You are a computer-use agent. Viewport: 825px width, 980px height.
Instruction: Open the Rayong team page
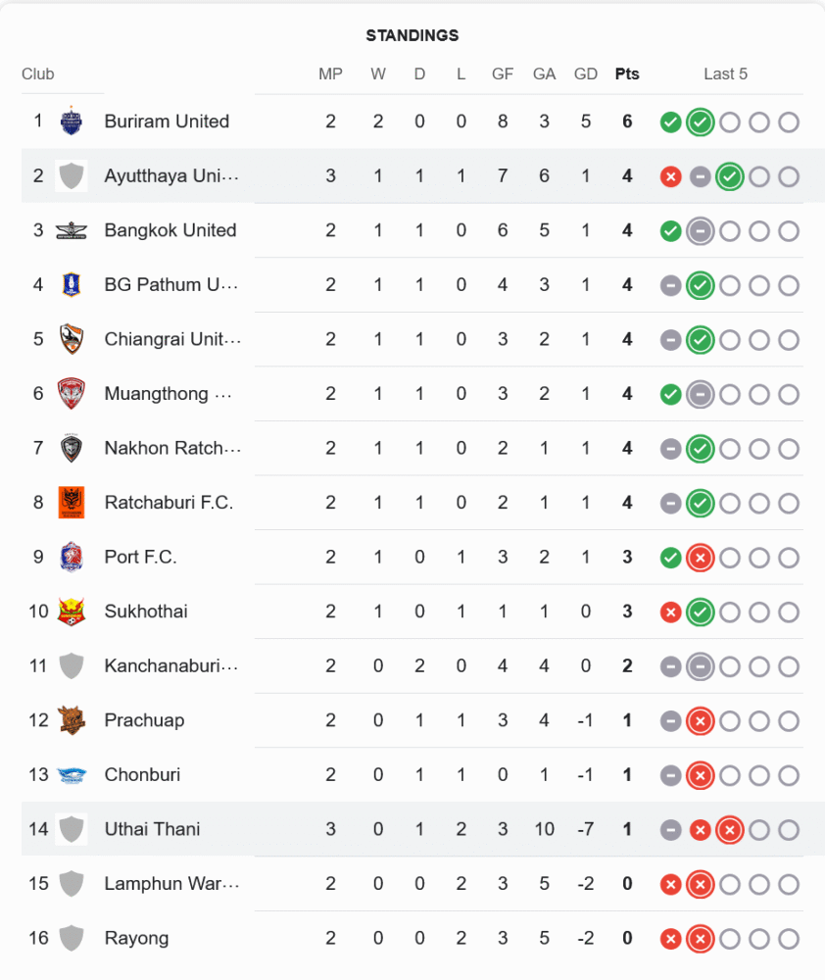point(136,938)
